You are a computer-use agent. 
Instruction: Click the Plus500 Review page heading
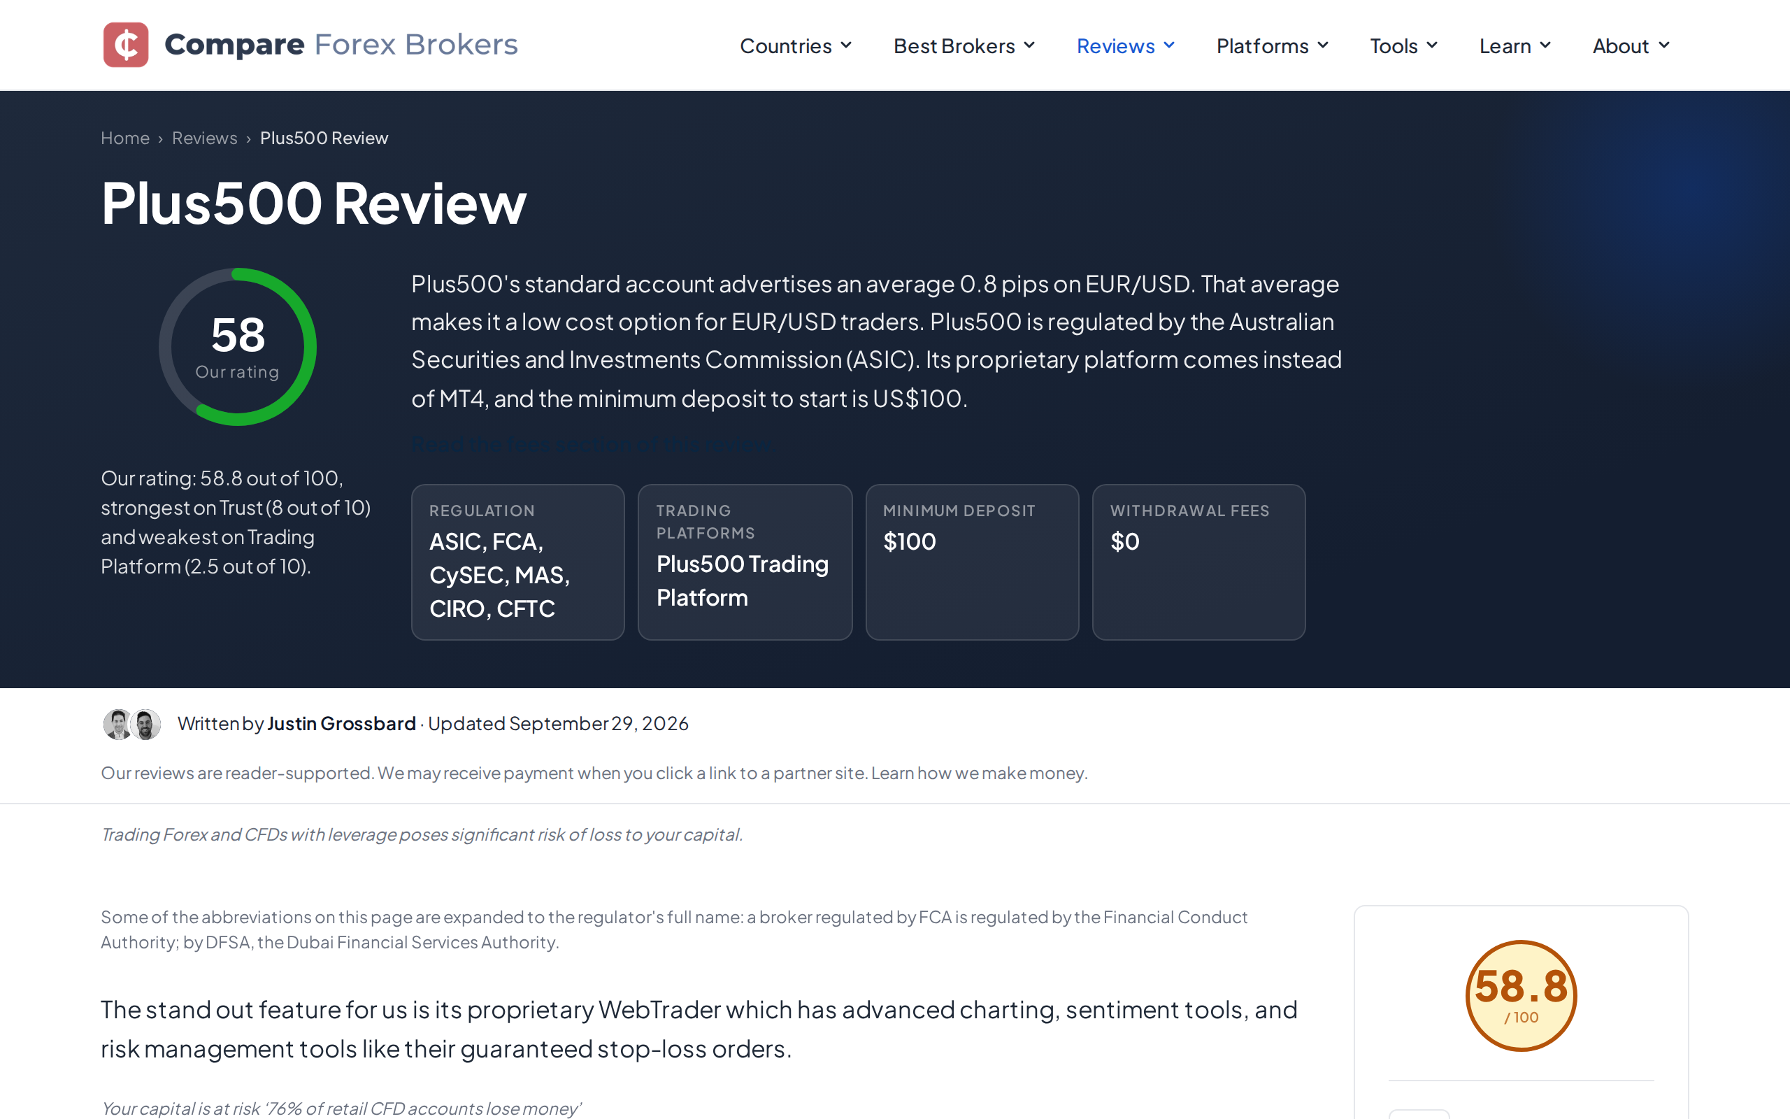(x=314, y=204)
